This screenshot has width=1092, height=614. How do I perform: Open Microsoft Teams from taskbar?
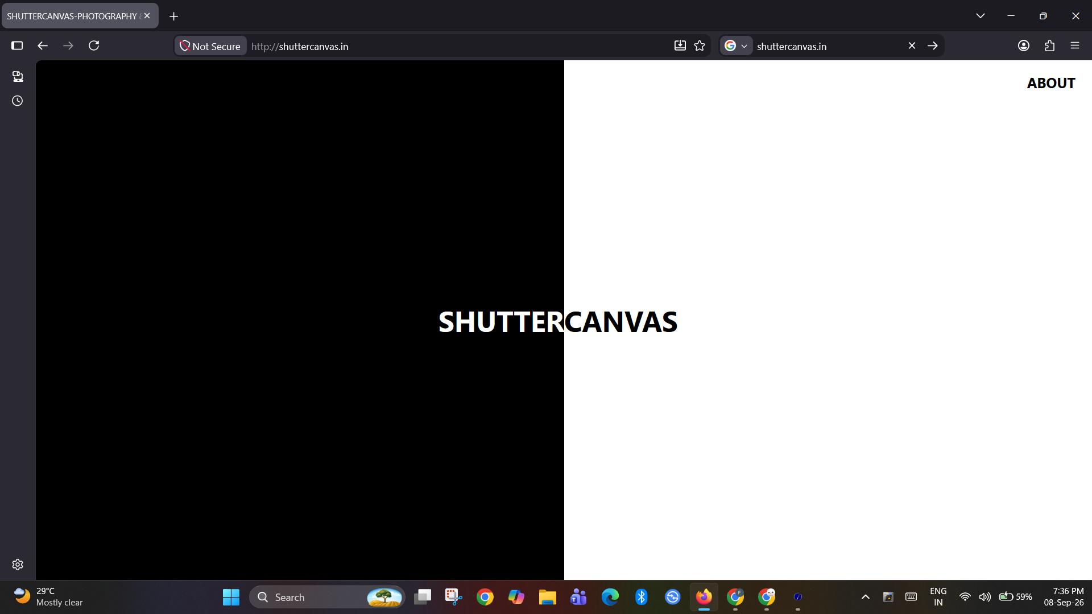[x=578, y=597]
